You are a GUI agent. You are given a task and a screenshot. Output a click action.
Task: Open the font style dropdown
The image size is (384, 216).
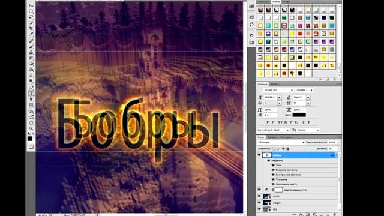coord(304,90)
